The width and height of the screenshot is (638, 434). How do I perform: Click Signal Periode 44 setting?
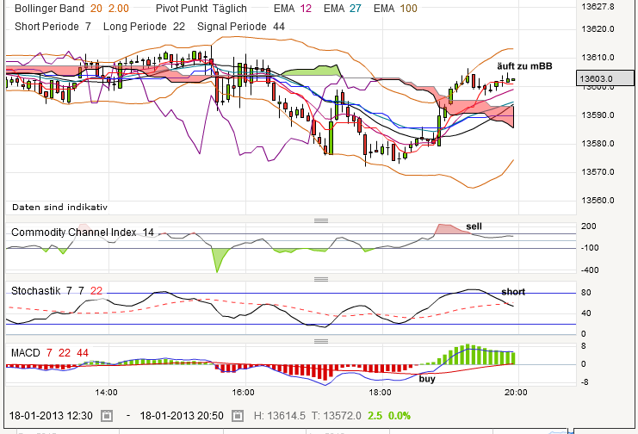tap(241, 27)
